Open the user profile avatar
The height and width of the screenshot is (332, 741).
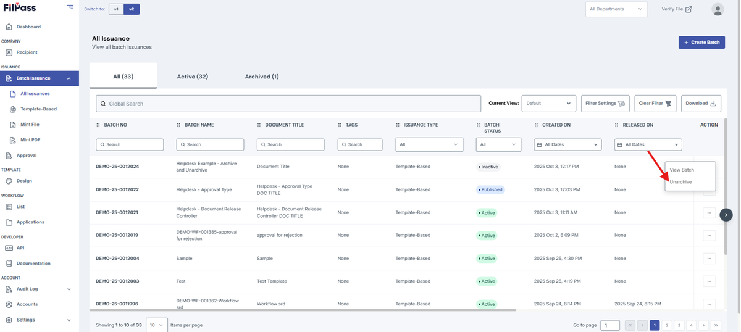coord(718,9)
